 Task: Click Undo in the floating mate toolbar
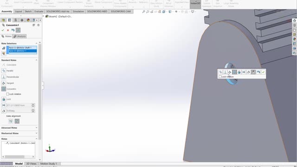point(258,72)
